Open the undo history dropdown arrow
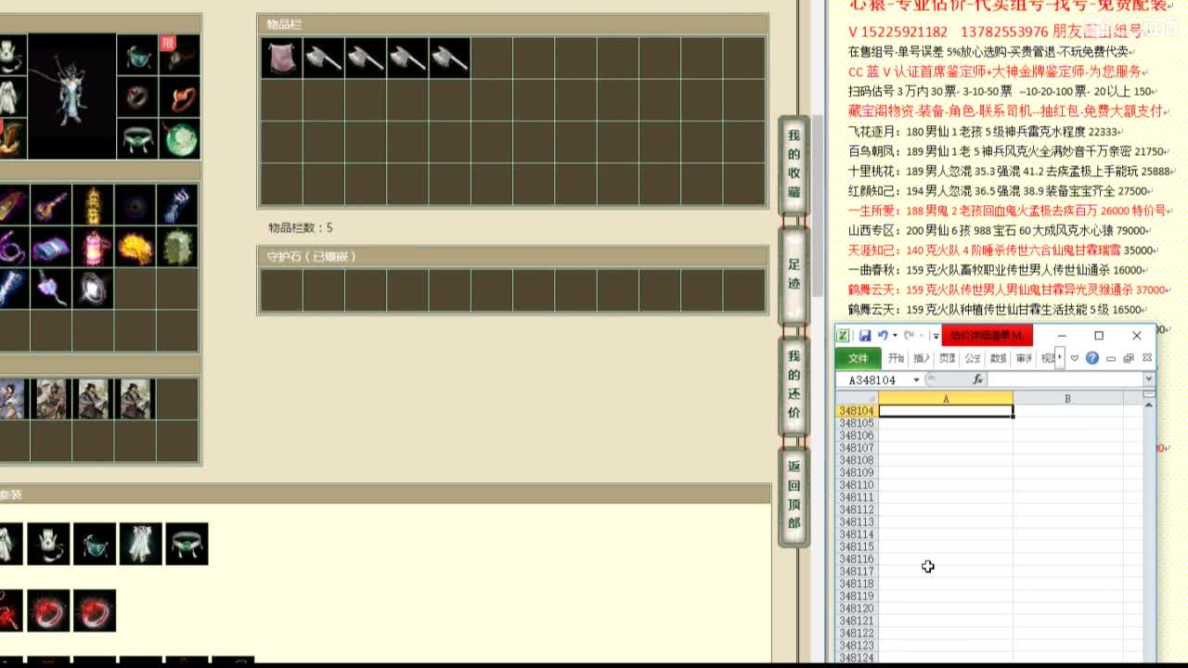The width and height of the screenshot is (1188, 668). pyautogui.click(x=895, y=336)
